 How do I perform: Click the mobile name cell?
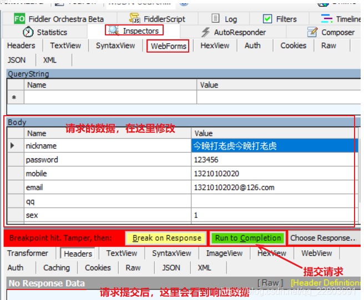click(x=108, y=173)
